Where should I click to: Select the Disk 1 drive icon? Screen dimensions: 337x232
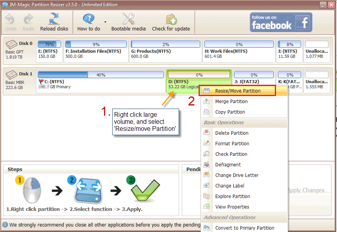pyautogui.click(x=11, y=75)
